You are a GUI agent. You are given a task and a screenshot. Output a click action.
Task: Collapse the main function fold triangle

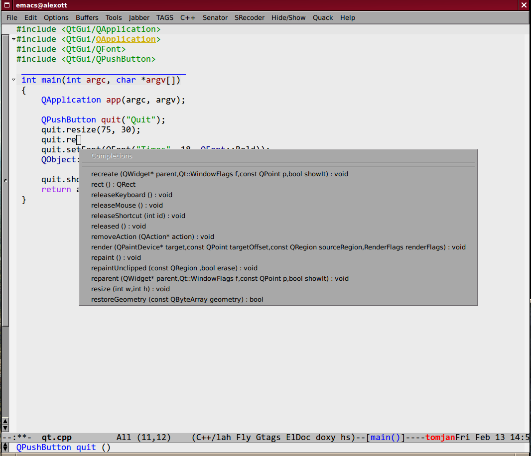(x=13, y=80)
